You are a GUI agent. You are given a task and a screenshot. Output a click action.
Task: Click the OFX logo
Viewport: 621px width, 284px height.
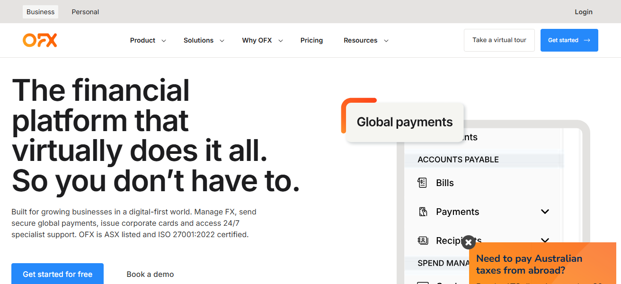click(40, 40)
